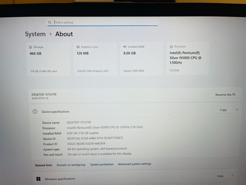
Task: Open the System protection link
Action: coord(102,164)
